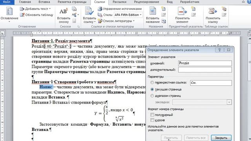Viewport: 251px width, 141px height.
Task: Insert a footnote with Вставить сноску
Action: click(x=64, y=16)
